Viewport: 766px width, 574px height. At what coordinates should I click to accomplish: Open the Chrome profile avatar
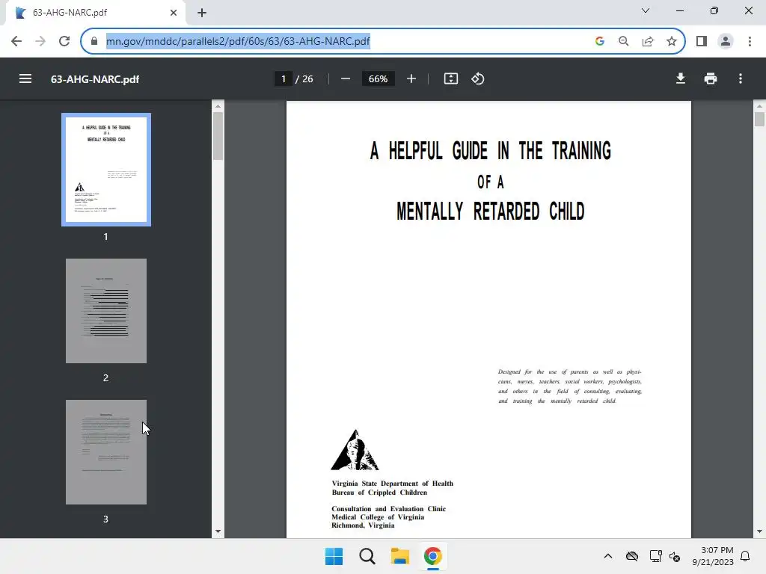click(726, 41)
